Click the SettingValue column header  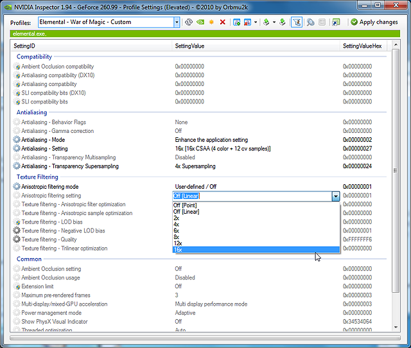pyautogui.click(x=256, y=46)
